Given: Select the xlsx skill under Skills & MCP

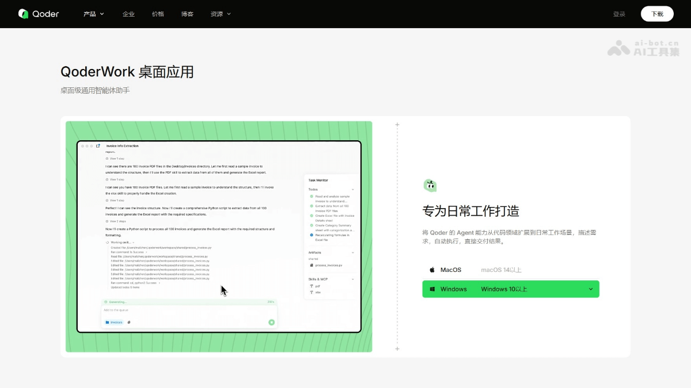Looking at the screenshot, I should (x=317, y=291).
